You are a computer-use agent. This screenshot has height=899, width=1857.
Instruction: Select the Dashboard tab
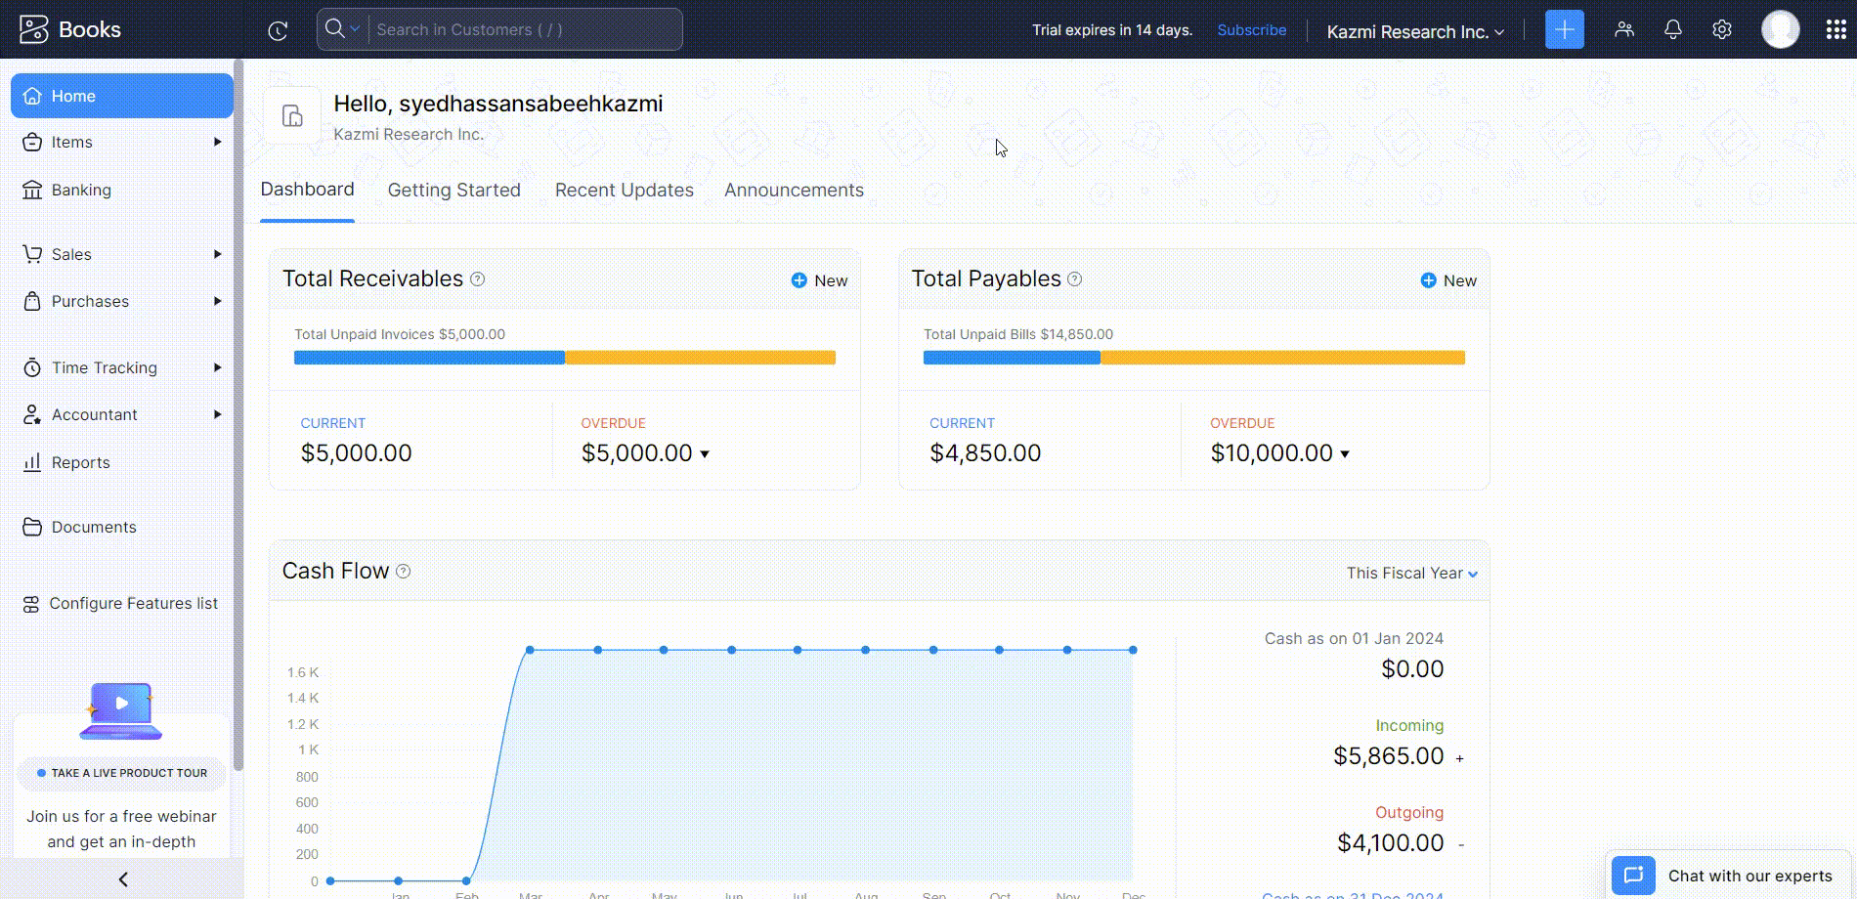(x=307, y=190)
